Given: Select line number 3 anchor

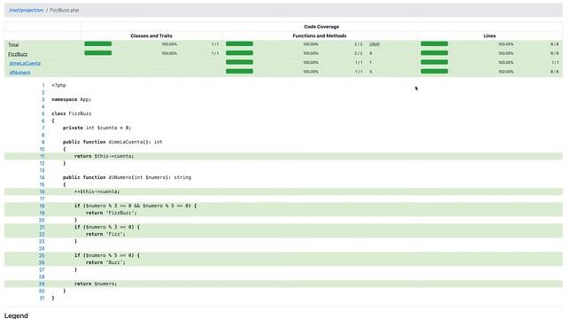Looking at the screenshot, I should (x=43, y=99).
